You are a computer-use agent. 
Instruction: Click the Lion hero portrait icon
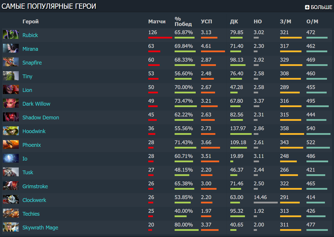click(11, 90)
